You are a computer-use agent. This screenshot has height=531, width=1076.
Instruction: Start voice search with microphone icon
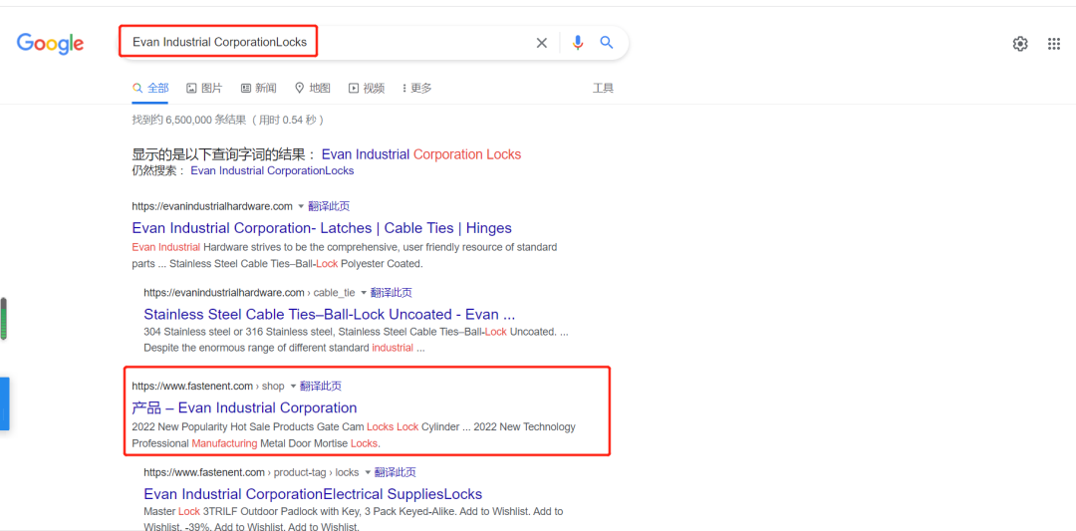click(x=578, y=43)
